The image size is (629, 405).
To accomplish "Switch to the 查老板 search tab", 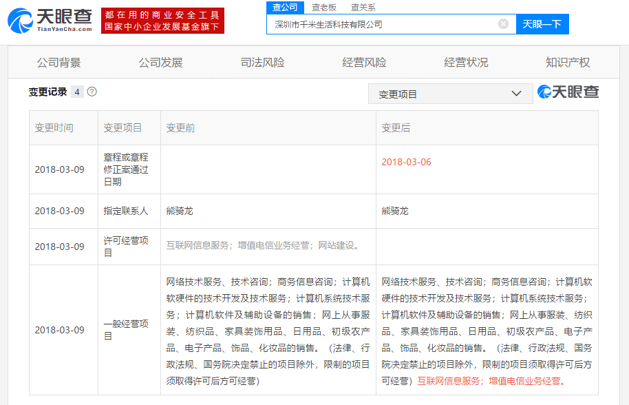I will pos(324,7).
